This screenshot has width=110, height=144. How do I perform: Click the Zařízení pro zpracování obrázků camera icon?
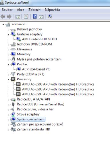click(13, 124)
